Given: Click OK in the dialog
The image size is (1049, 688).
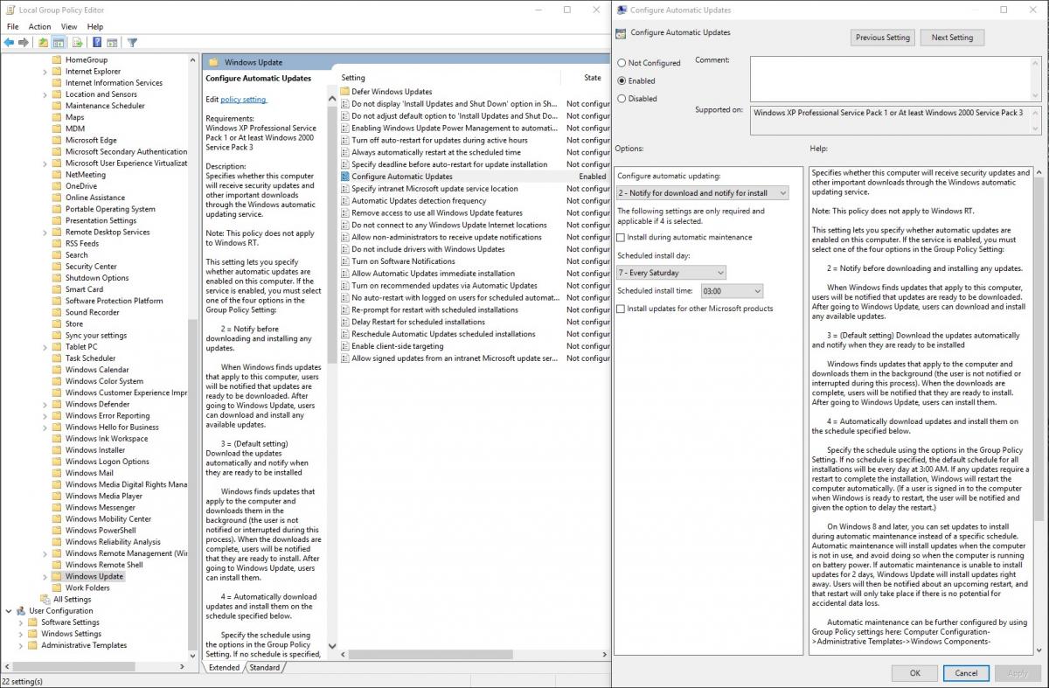Looking at the screenshot, I should pos(915,673).
